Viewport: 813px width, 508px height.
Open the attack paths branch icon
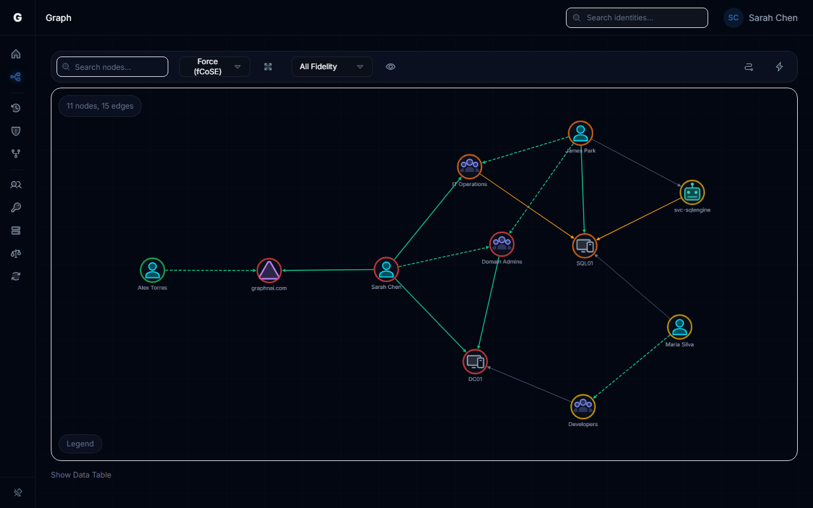coord(16,154)
